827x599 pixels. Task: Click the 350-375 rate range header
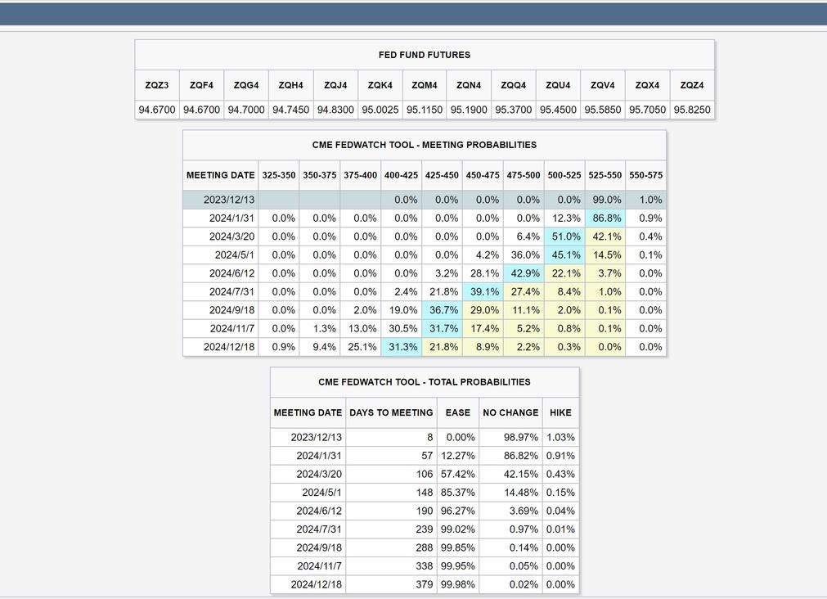(320, 175)
